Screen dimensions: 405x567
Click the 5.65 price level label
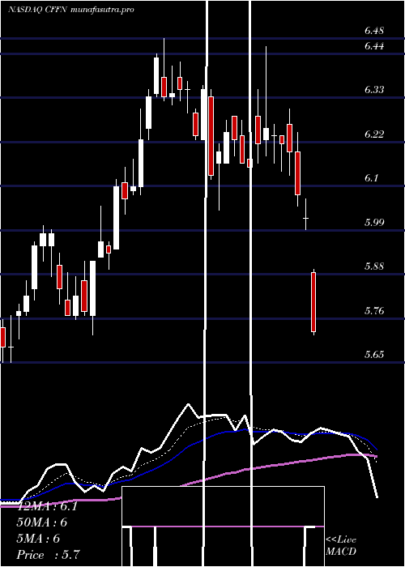(x=374, y=355)
